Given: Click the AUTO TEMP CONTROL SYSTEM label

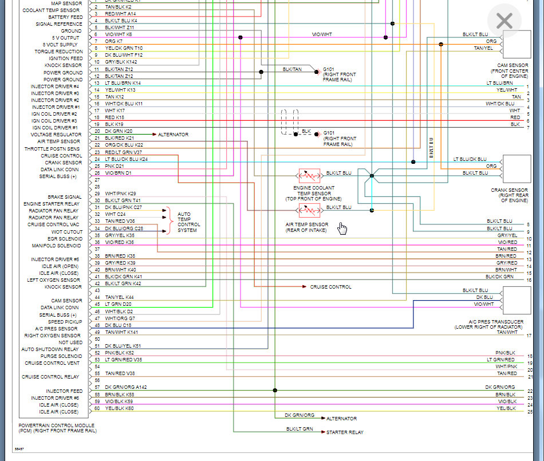Looking at the screenshot, I should [x=188, y=222].
